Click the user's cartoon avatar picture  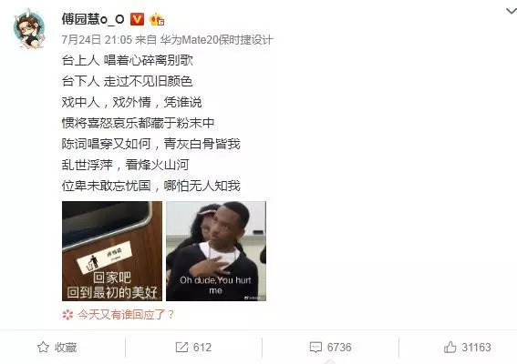29,29
